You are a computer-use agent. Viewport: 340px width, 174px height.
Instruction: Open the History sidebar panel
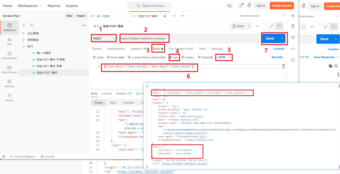coord(9,98)
